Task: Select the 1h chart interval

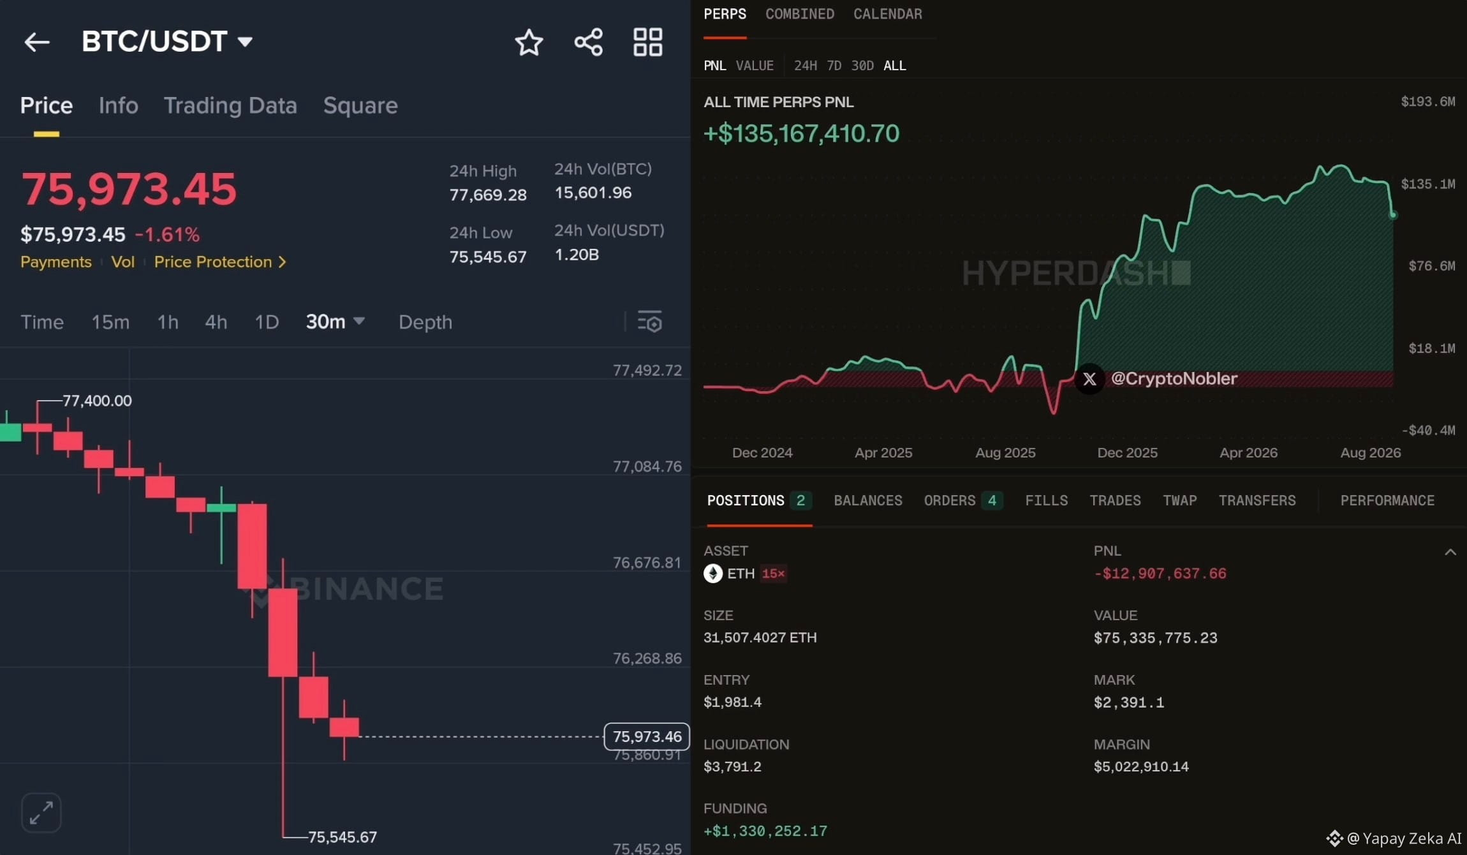Action: click(168, 322)
